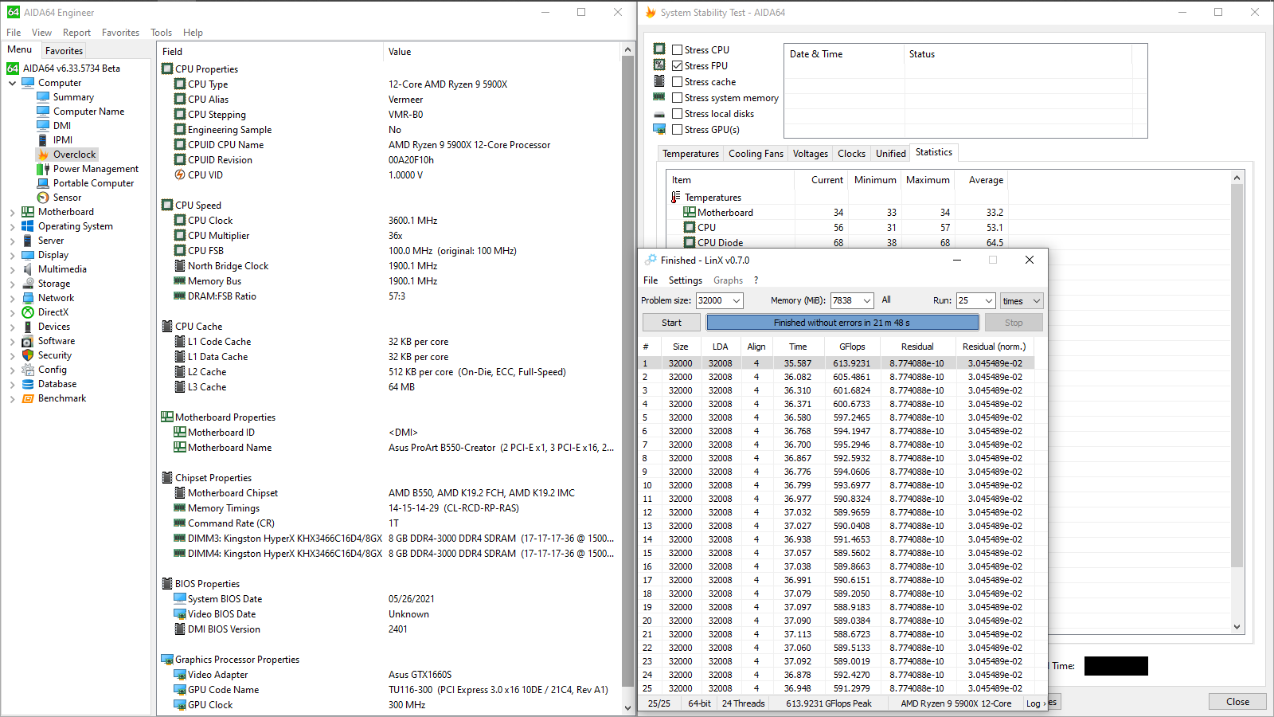
Task: Click the Database icon in the tree
Action: click(28, 384)
